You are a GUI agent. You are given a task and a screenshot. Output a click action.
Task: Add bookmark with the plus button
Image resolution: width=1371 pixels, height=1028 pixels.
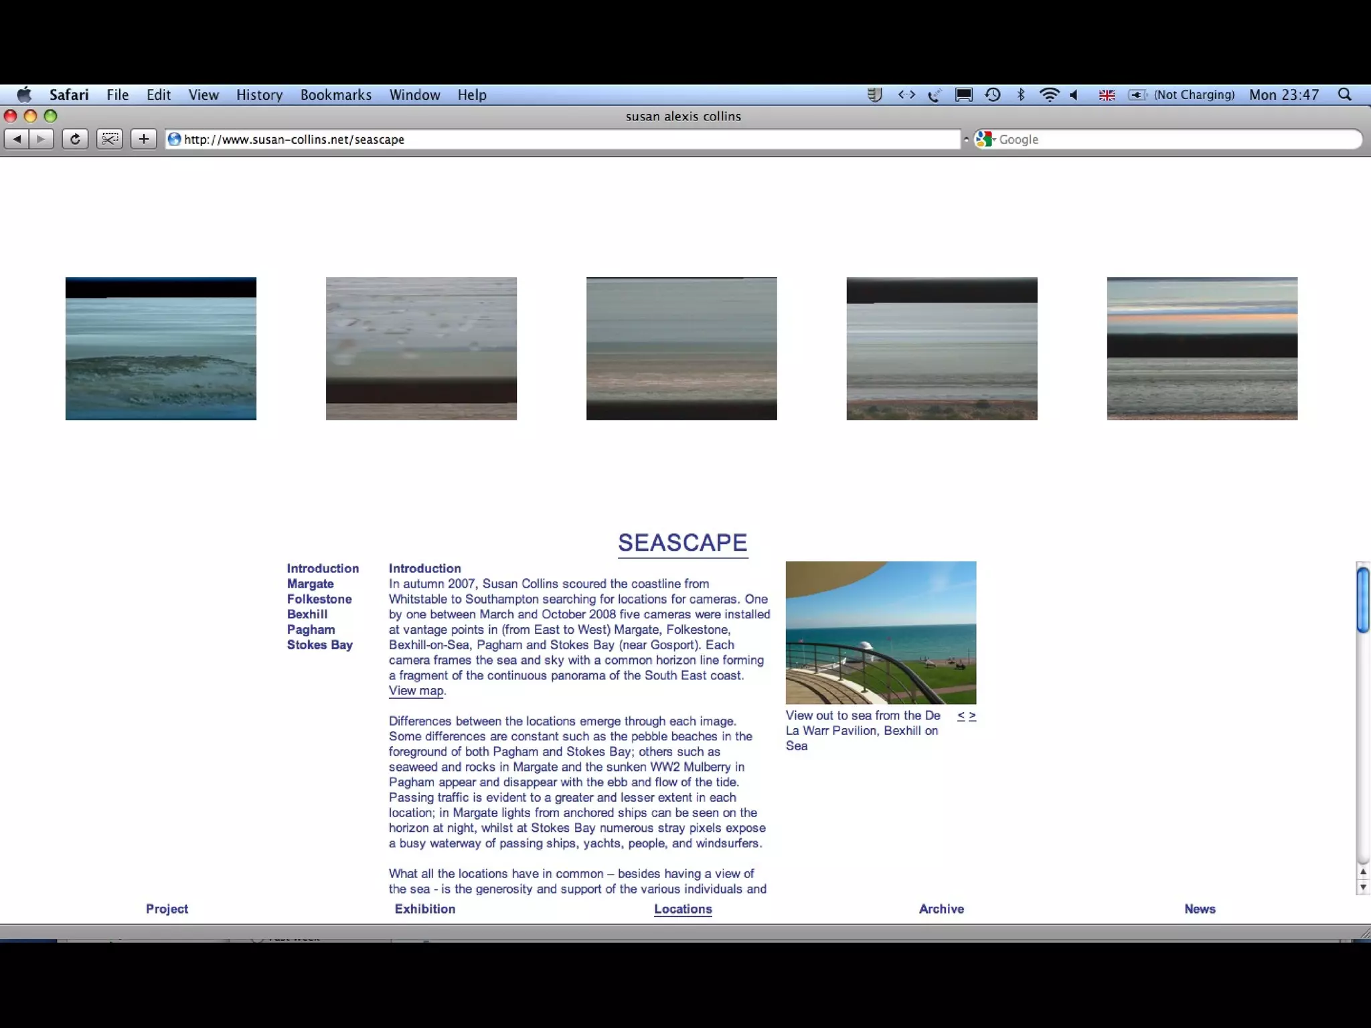143,139
